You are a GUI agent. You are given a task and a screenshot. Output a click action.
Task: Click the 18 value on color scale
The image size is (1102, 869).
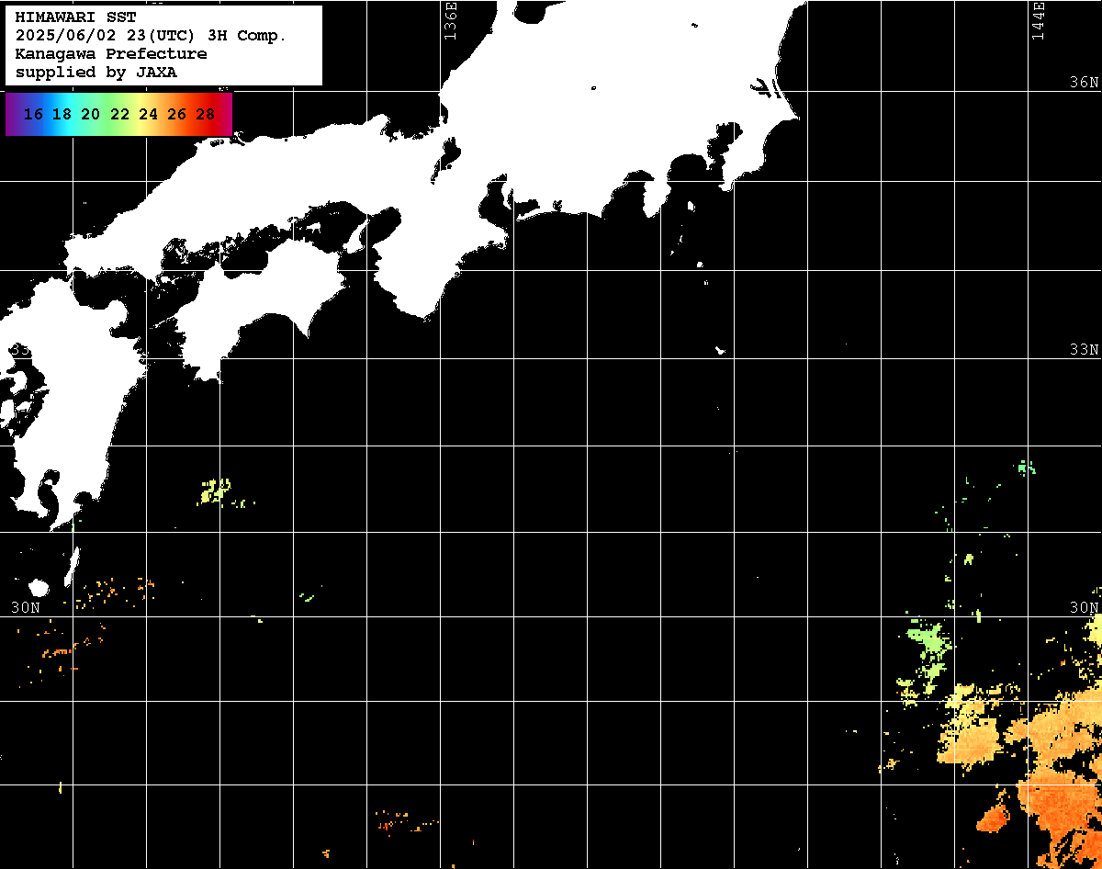(62, 115)
